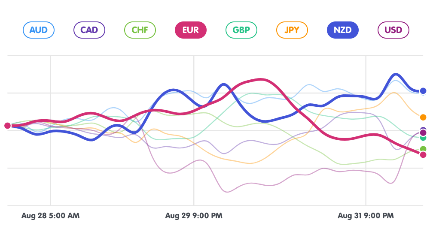Toggle the GBP currency pill
The width and height of the screenshot is (433, 238).
tap(241, 30)
